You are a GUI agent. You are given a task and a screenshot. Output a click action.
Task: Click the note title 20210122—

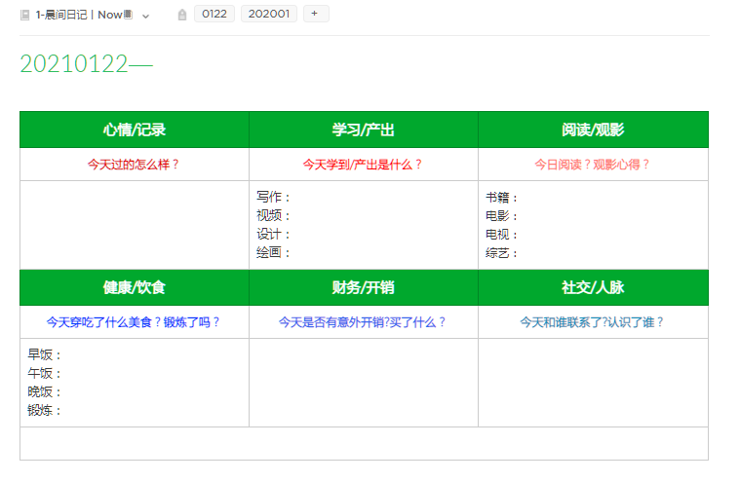86,64
